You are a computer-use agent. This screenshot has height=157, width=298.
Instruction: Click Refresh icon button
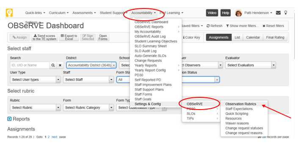214,26
